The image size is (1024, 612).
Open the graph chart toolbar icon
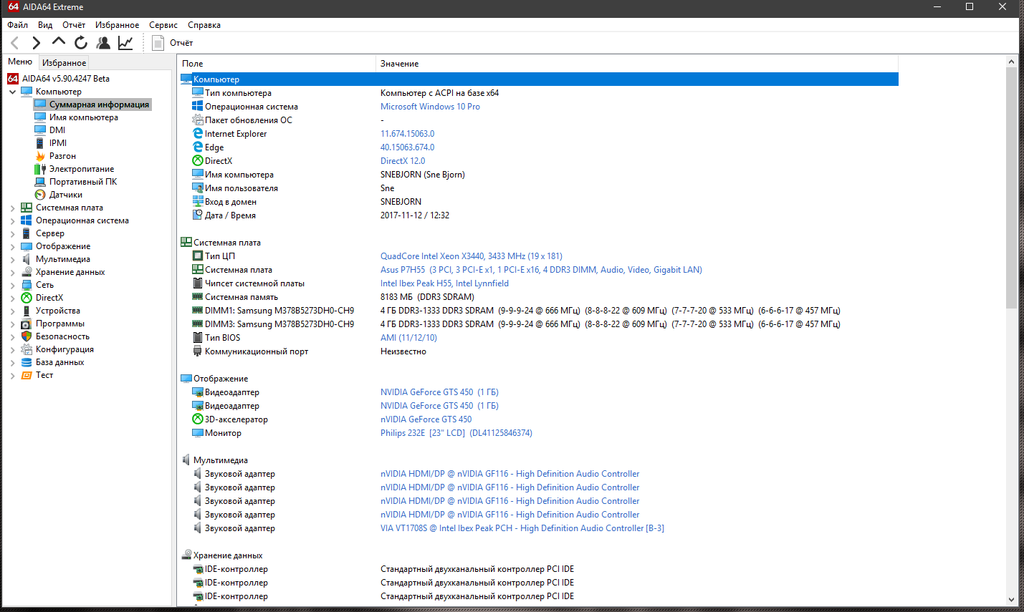125,43
